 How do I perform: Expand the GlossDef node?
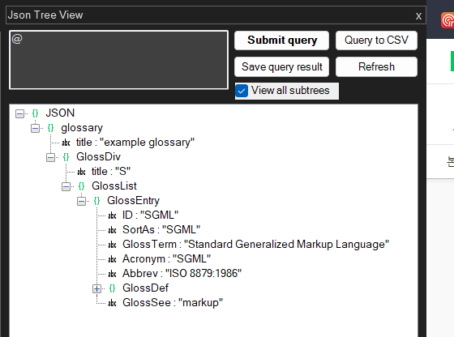(x=96, y=288)
